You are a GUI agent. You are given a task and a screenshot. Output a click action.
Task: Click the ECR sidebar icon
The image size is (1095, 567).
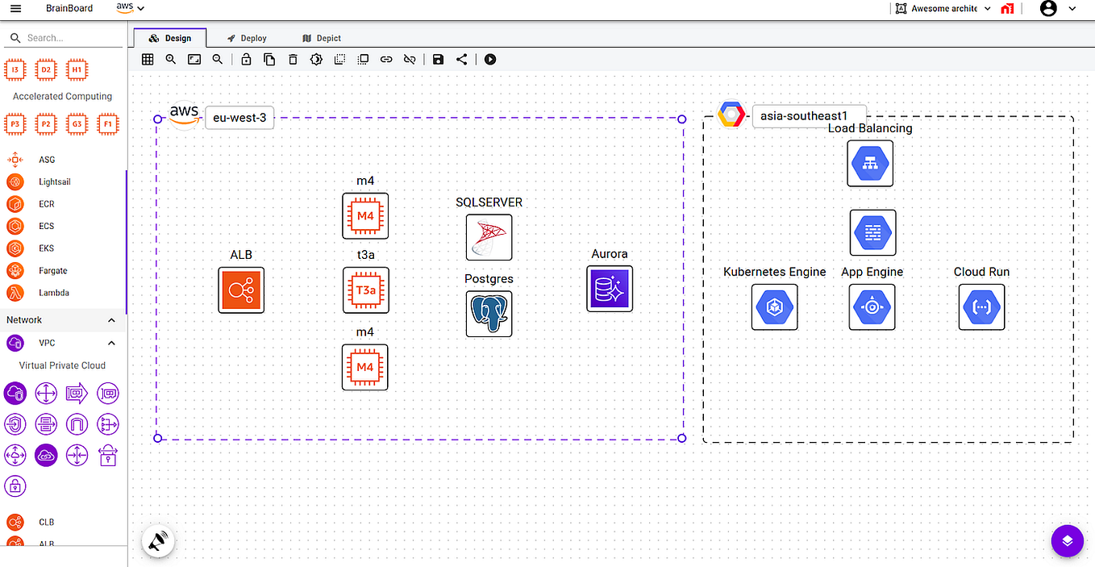(x=15, y=204)
